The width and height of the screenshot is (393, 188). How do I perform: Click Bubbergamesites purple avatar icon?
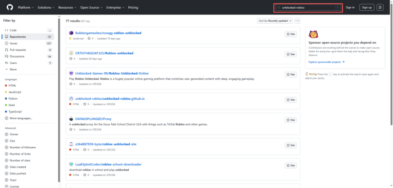(x=71, y=33)
